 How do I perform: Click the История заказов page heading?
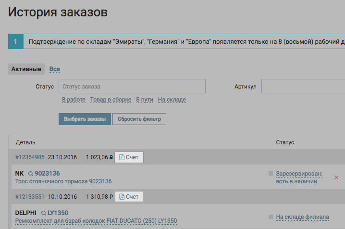pos(58,12)
